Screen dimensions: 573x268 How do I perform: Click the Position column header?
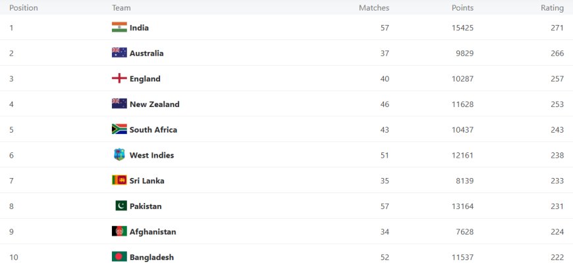point(24,8)
